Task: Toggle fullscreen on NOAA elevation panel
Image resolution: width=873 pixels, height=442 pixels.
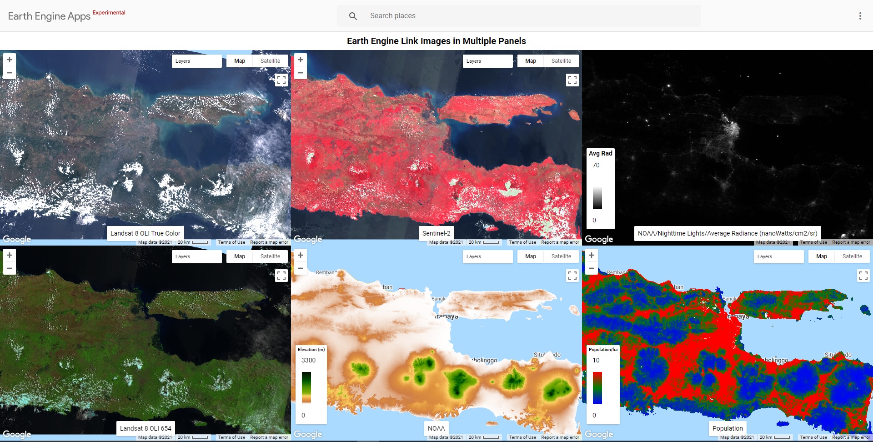Action: [x=572, y=276]
